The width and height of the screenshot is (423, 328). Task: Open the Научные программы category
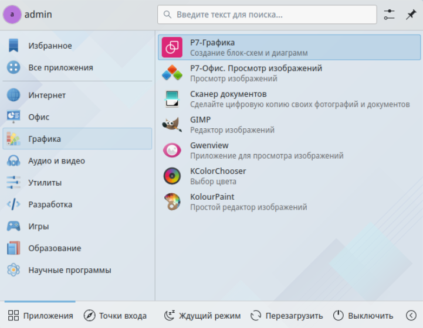[x=77, y=270]
